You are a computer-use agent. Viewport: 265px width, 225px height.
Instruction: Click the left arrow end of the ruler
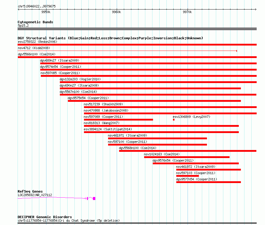pyautogui.click(x=18, y=9)
